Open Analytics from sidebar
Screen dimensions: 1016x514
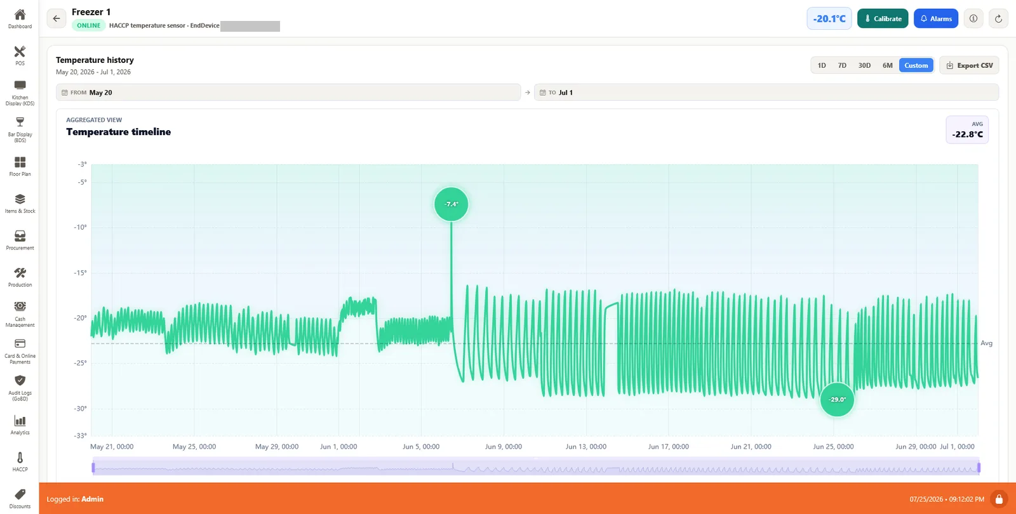pos(20,425)
